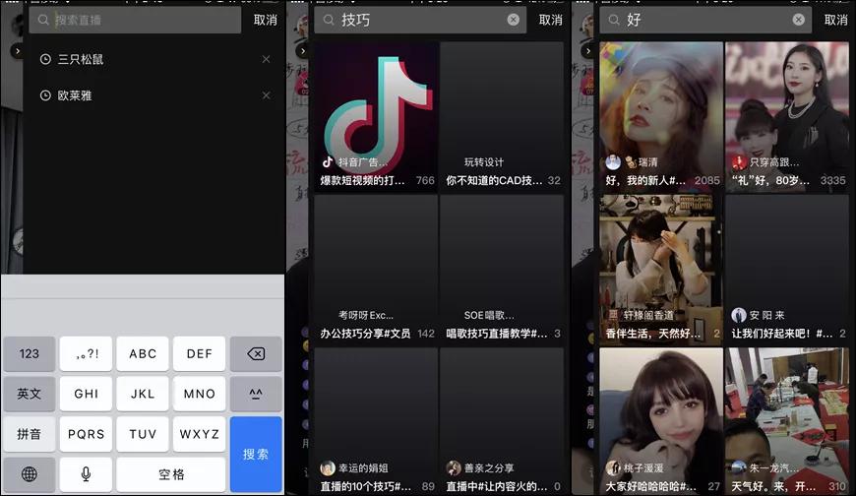
Task: Tap the 幸运的娟姐 profile avatar
Action: (328, 468)
